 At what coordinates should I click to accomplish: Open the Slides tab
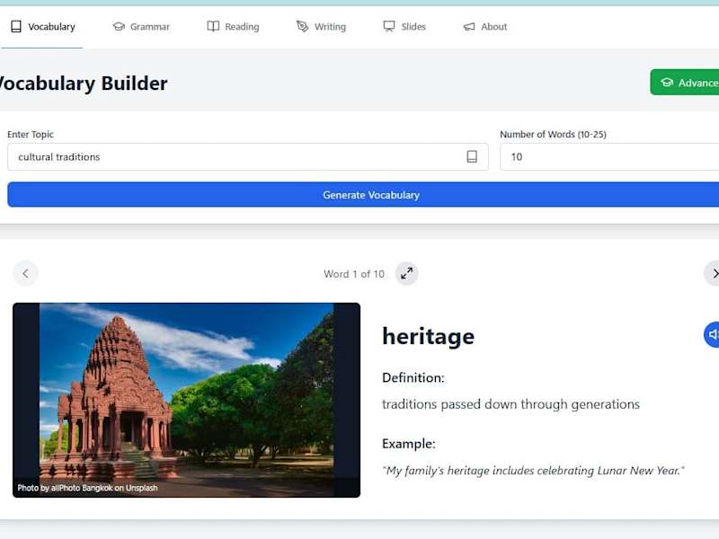404,27
